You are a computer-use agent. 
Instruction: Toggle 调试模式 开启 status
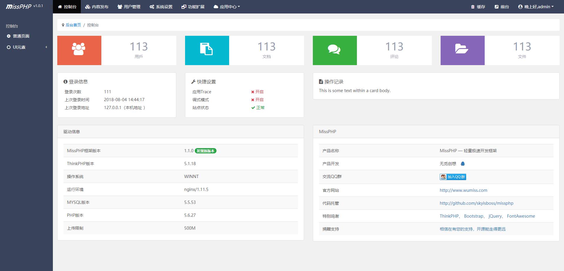257,100
